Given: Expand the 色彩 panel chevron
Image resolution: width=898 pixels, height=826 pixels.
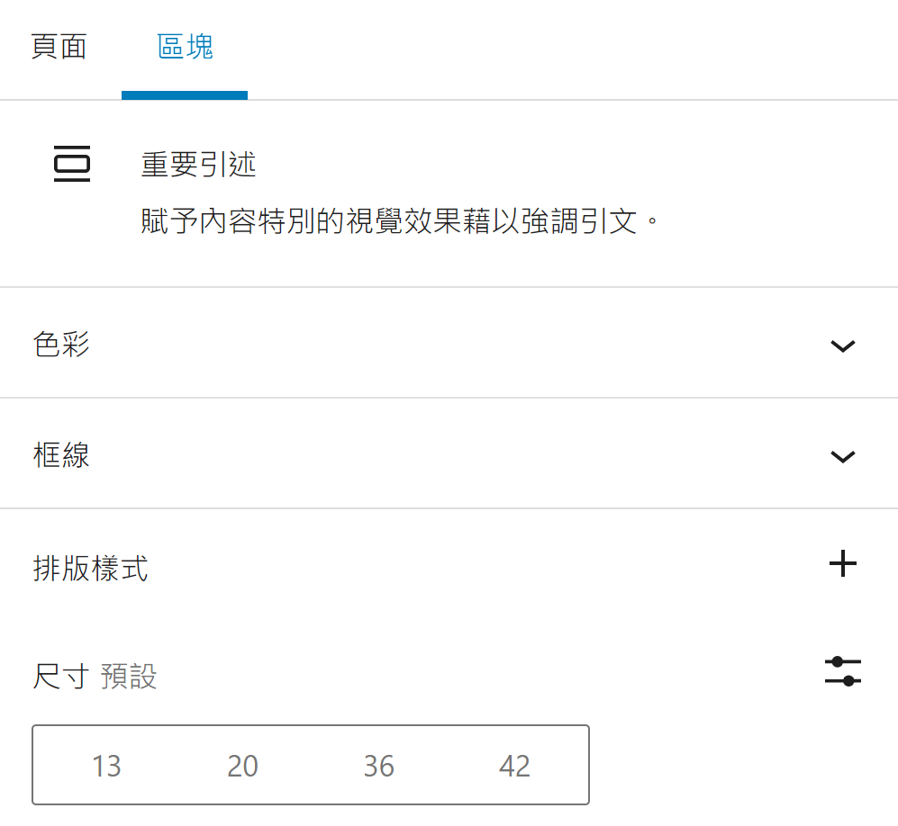Looking at the screenshot, I should (842, 346).
